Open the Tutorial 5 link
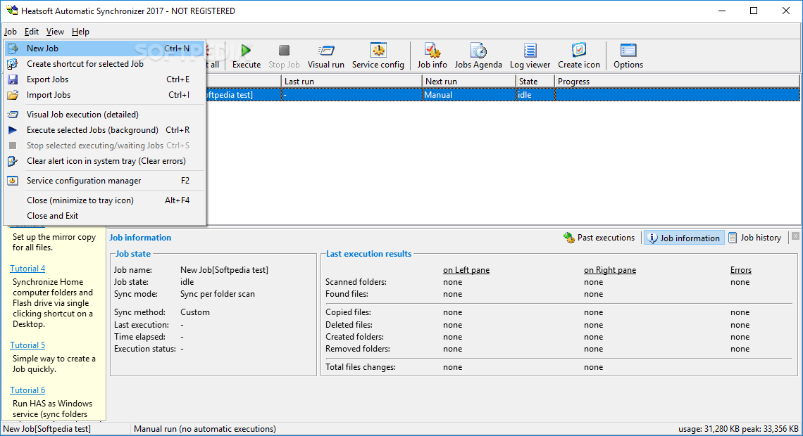 tap(27, 345)
